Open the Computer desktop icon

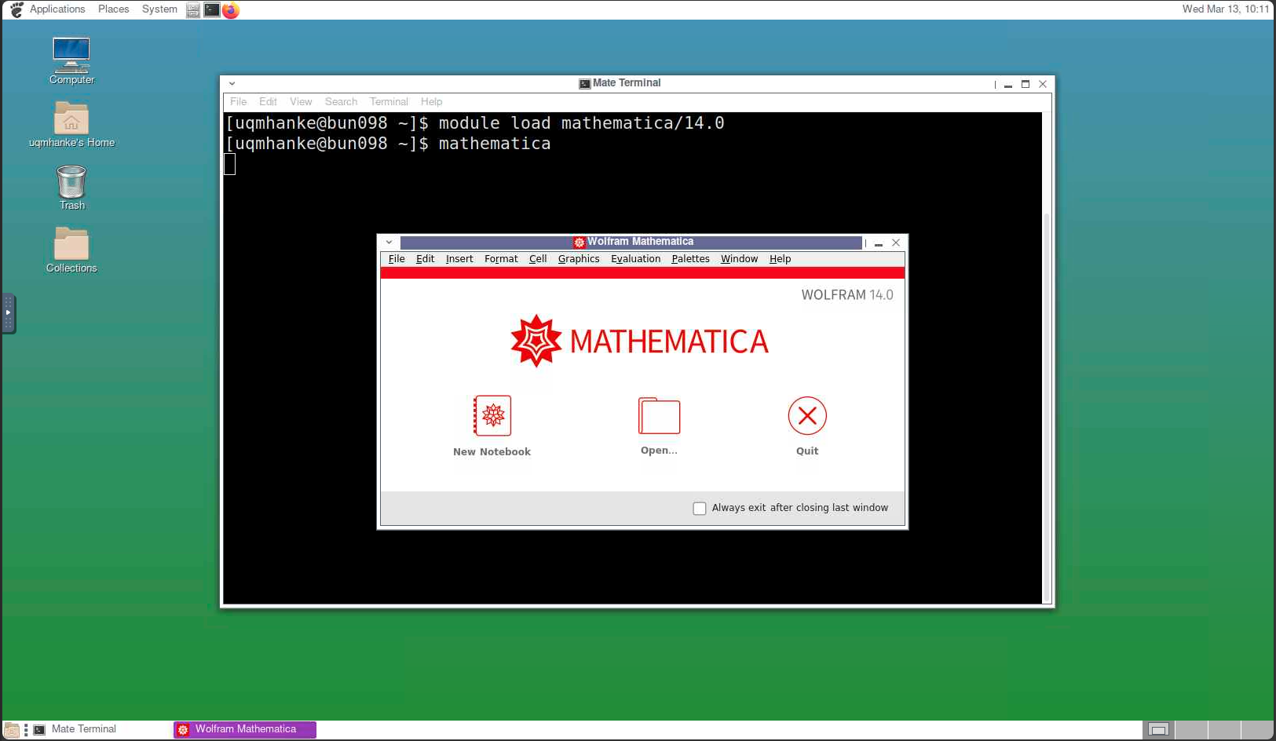[71, 55]
